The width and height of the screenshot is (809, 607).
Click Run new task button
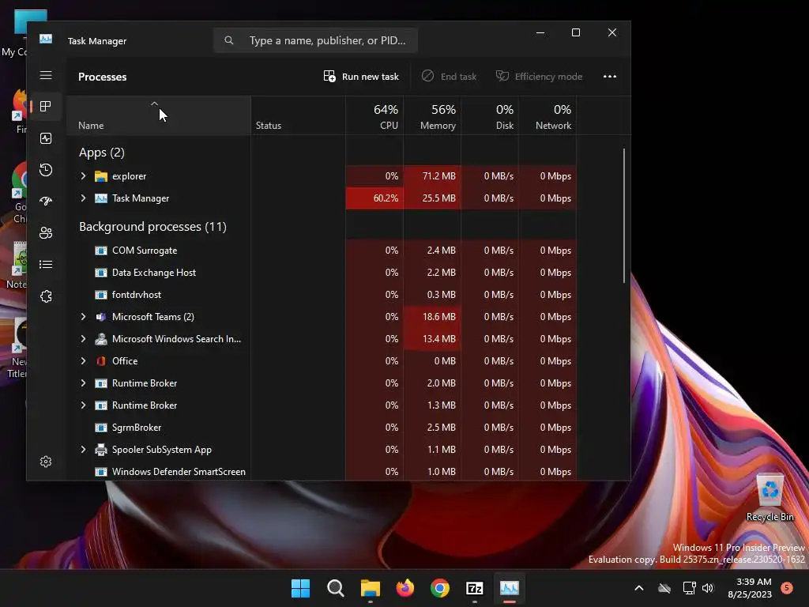tap(361, 77)
